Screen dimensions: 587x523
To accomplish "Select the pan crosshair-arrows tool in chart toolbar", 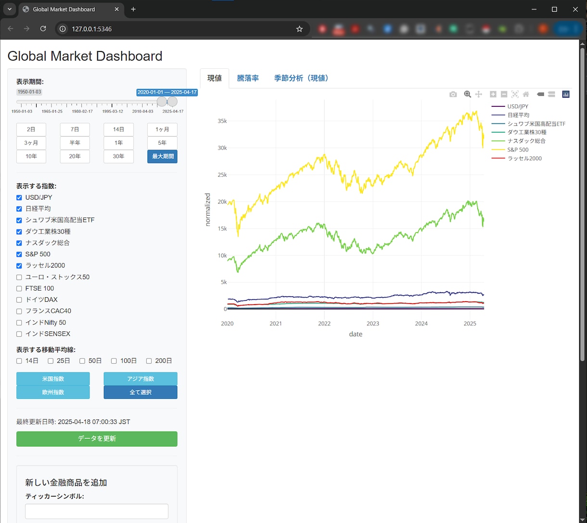I will tap(479, 94).
